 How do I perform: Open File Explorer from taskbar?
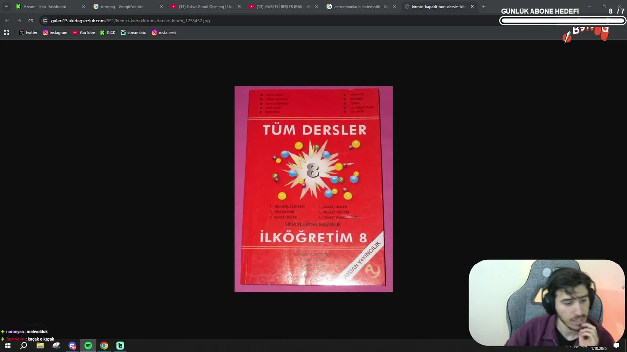tap(40, 346)
